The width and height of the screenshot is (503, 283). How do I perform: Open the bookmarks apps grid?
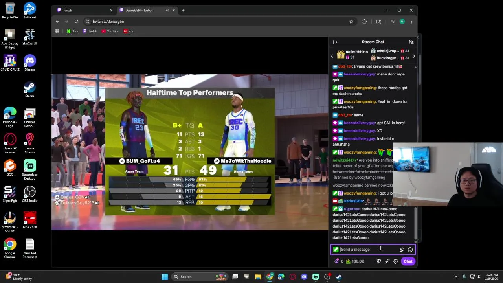point(57,31)
